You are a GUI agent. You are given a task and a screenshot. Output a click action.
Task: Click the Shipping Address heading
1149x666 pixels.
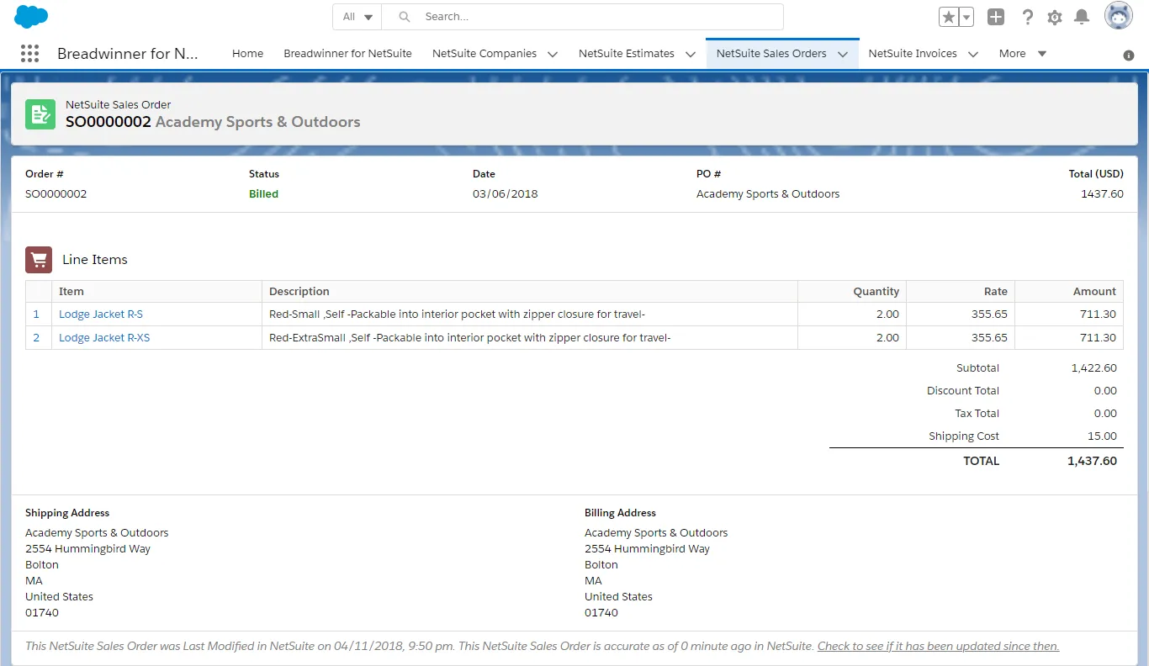[67, 512]
